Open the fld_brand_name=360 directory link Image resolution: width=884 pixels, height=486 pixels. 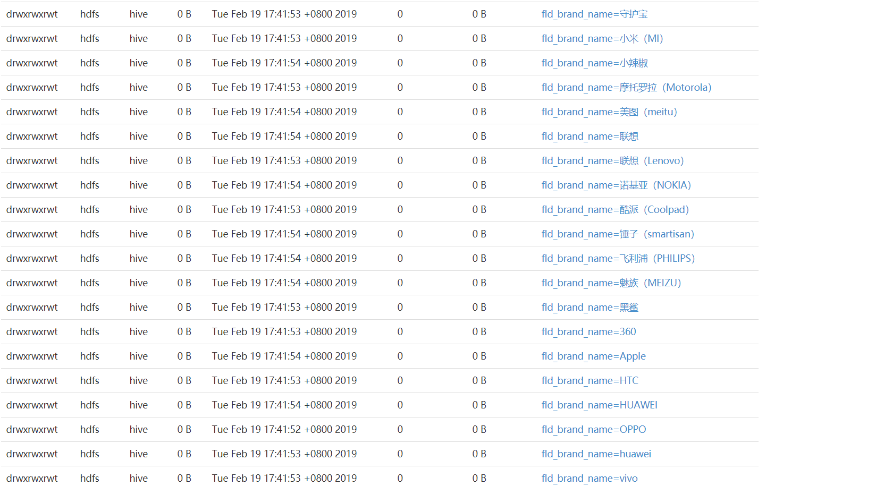[x=588, y=332]
